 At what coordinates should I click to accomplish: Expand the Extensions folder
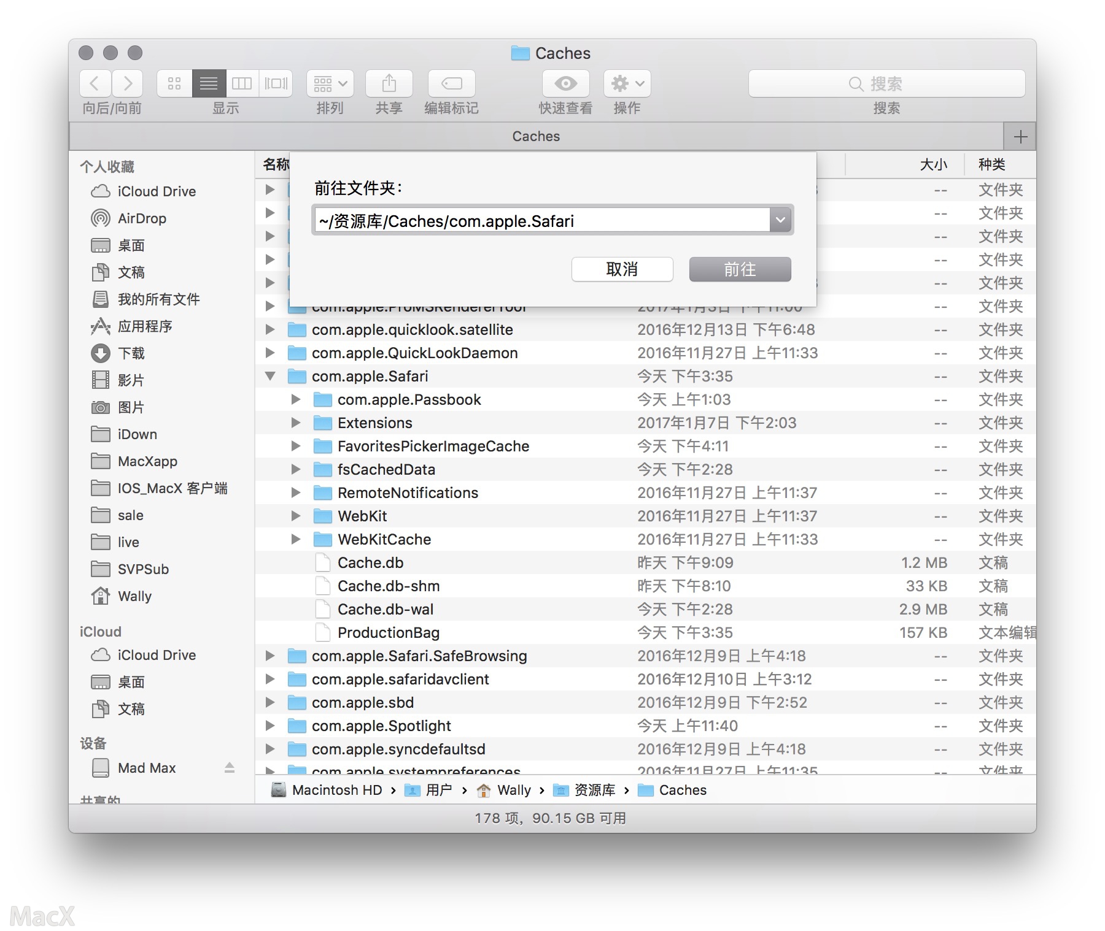click(x=296, y=423)
